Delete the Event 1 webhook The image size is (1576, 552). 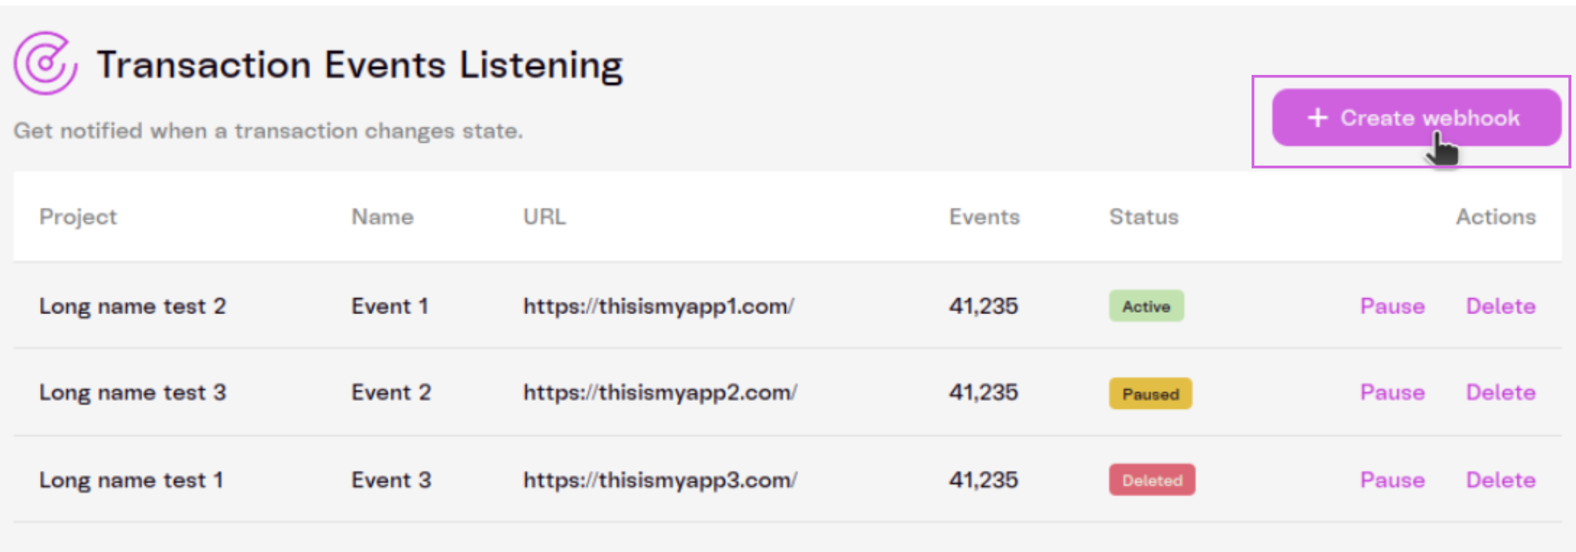tap(1500, 306)
